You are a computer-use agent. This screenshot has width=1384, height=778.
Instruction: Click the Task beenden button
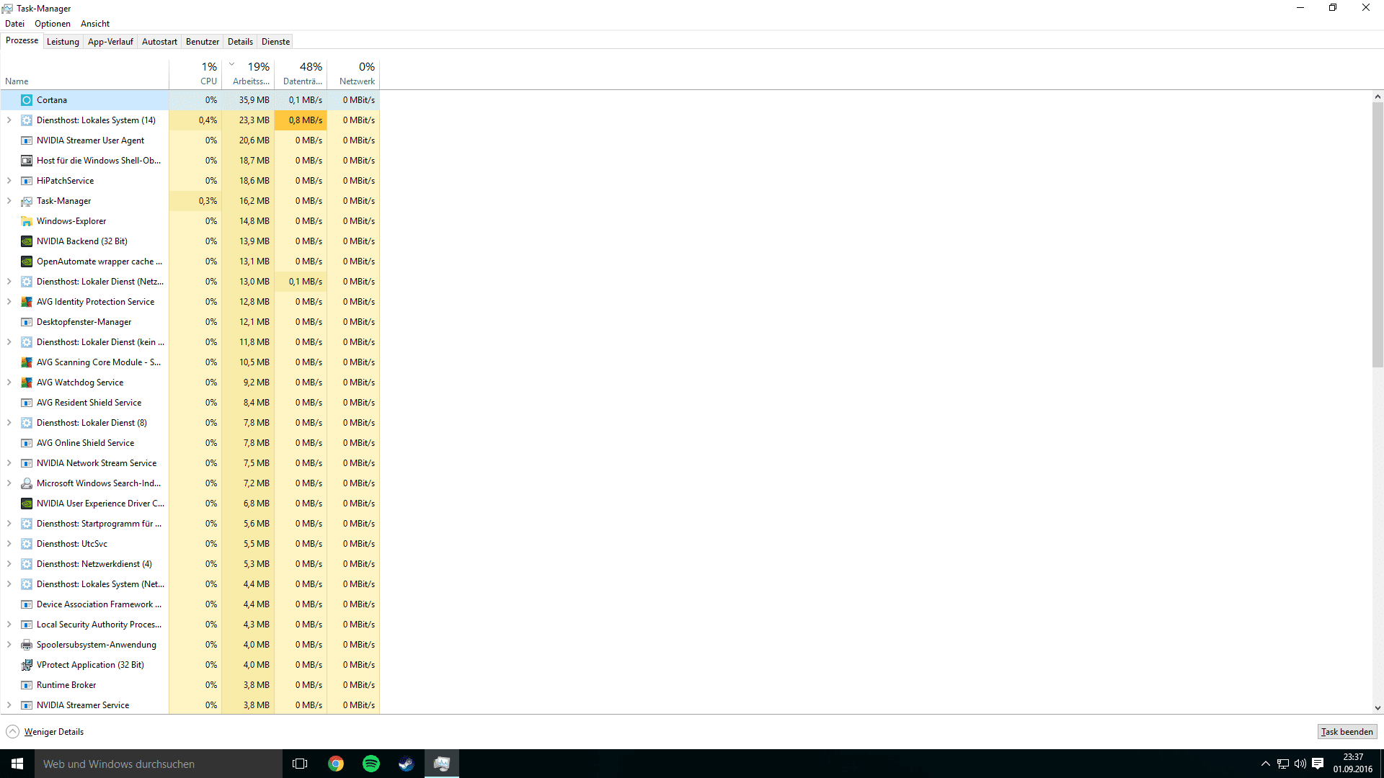[1347, 732]
